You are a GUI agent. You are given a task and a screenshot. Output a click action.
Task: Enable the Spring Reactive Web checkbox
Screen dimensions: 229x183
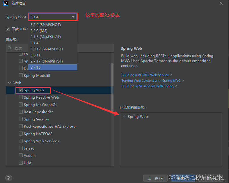[21, 97]
